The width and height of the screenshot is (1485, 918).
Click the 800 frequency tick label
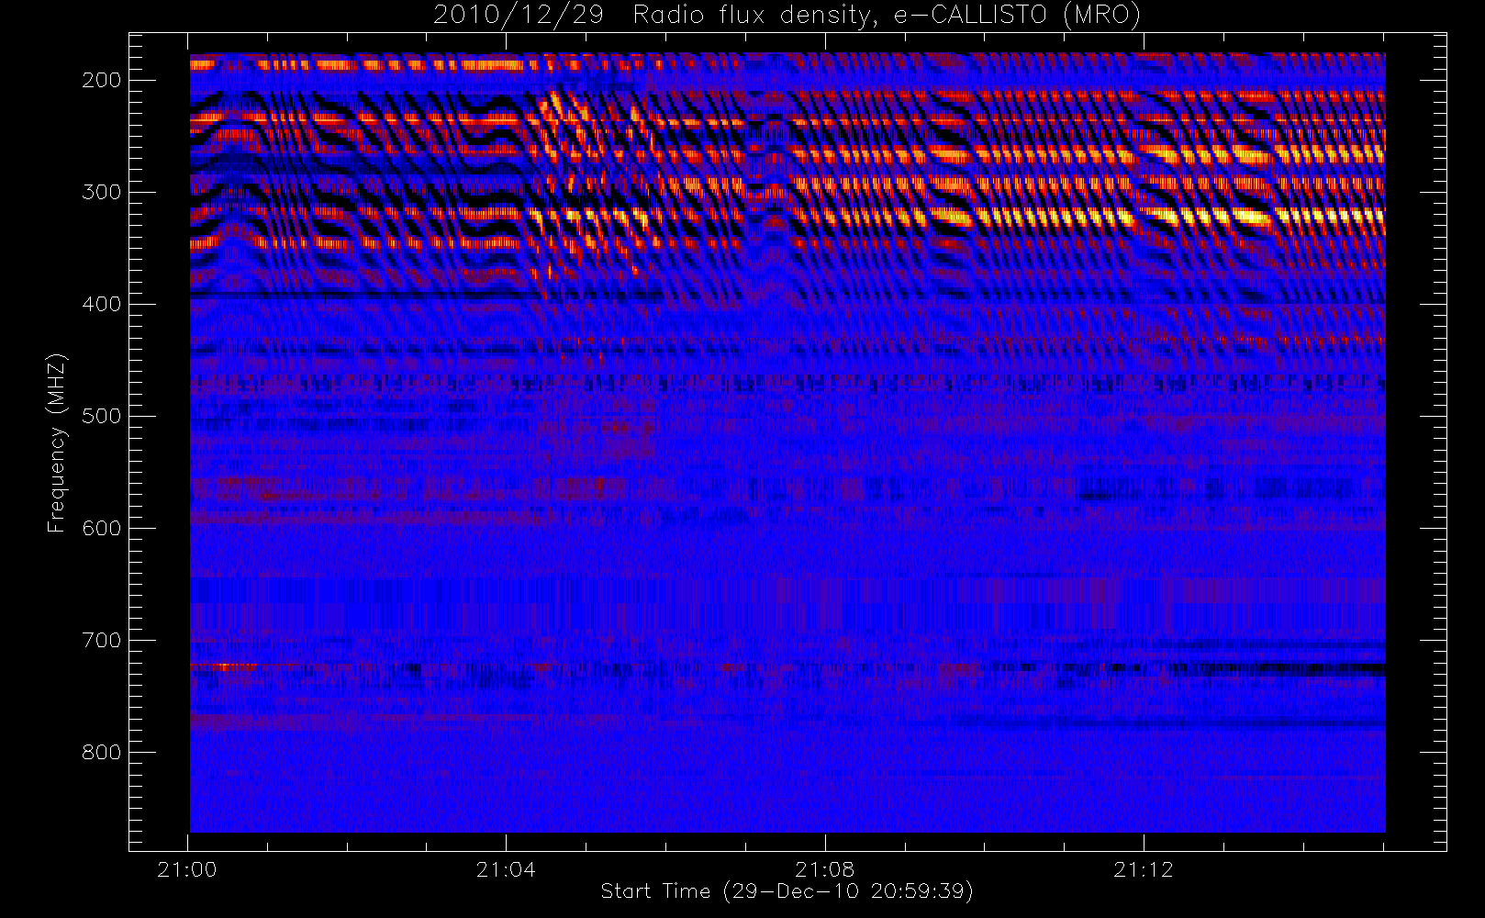coord(101,752)
